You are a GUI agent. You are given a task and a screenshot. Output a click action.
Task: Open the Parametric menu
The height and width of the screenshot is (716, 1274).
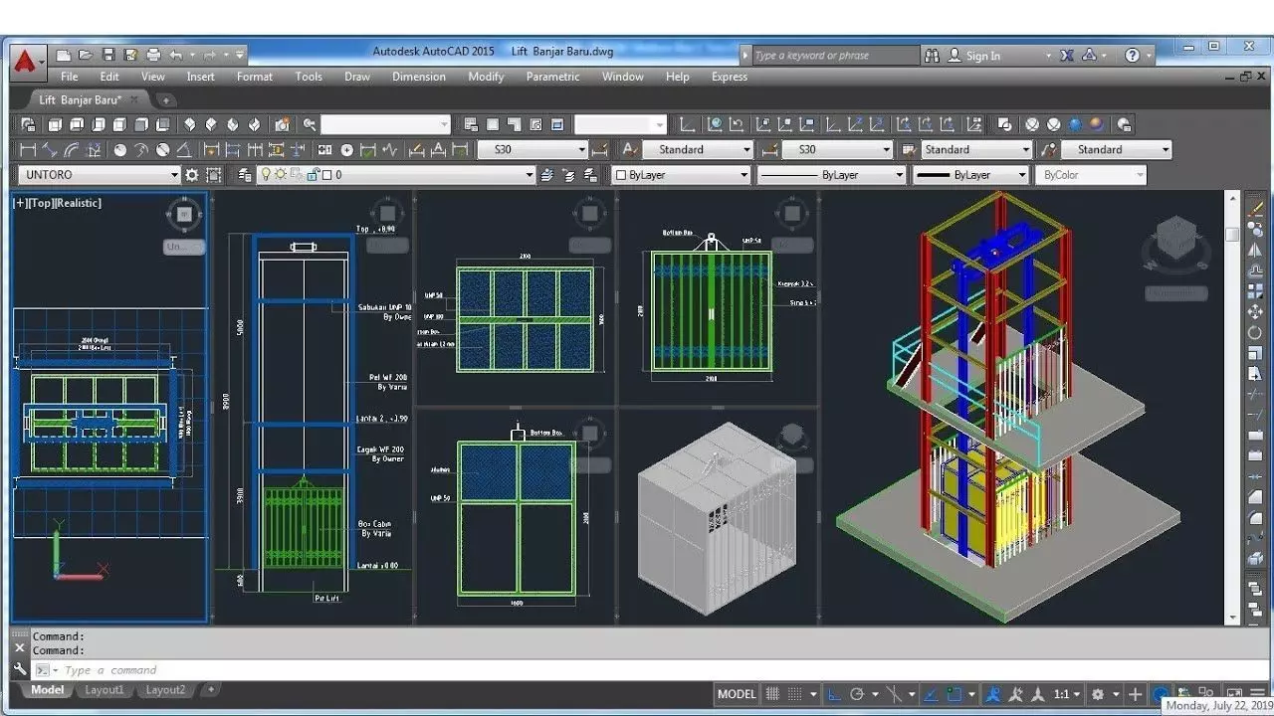coord(553,77)
